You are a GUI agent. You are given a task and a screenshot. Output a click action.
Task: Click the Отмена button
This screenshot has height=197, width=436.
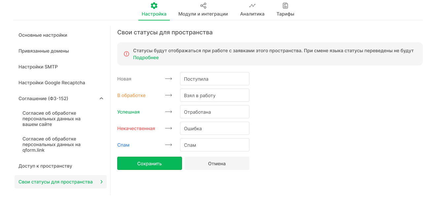click(x=217, y=163)
